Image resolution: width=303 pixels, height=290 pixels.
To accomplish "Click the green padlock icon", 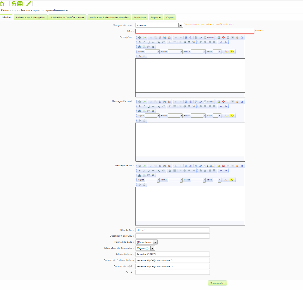I will pos(14,4).
